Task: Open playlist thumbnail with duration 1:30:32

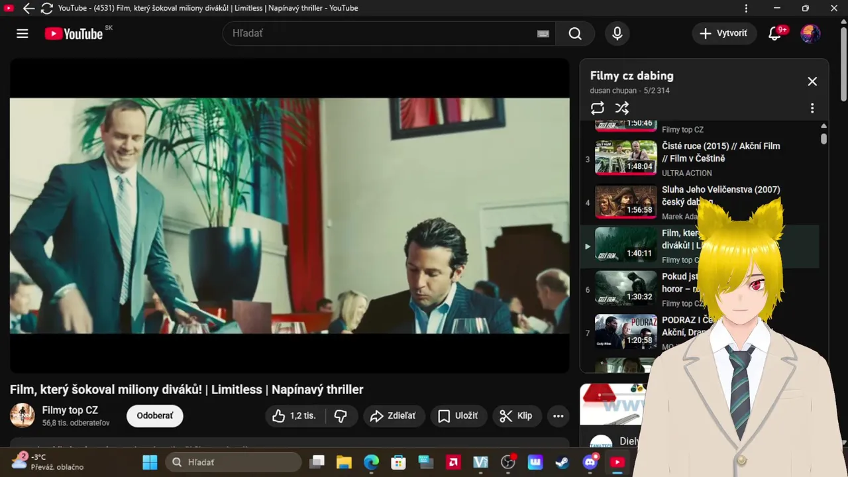Action: 626,288
